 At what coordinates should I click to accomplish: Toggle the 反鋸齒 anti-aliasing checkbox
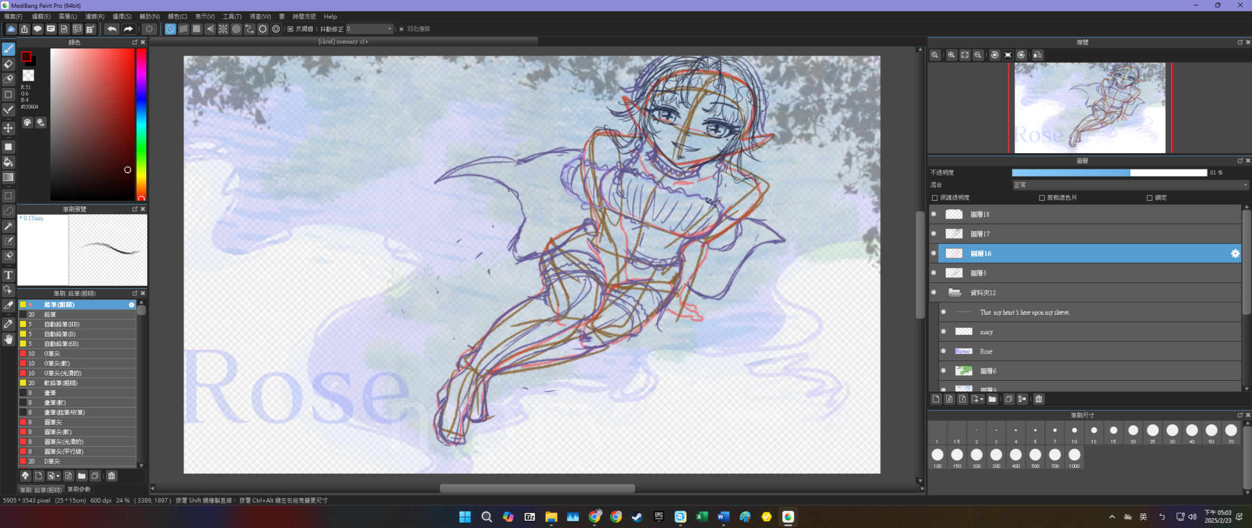point(290,29)
